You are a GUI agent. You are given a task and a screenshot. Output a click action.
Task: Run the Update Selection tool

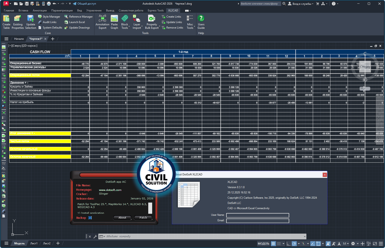(31, 22)
